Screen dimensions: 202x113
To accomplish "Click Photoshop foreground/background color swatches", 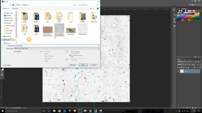I will click(x=2, y=69).
